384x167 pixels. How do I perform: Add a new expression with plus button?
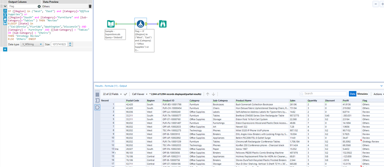(x=5, y=49)
